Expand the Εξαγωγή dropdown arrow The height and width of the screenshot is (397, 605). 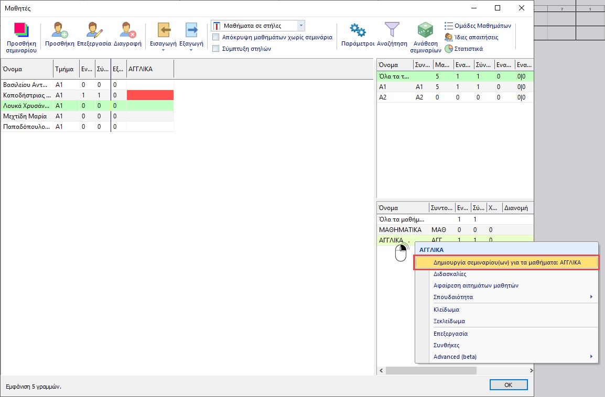pyautogui.click(x=191, y=51)
